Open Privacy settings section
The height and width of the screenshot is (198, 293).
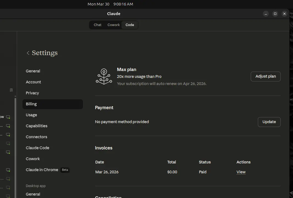(52, 93)
